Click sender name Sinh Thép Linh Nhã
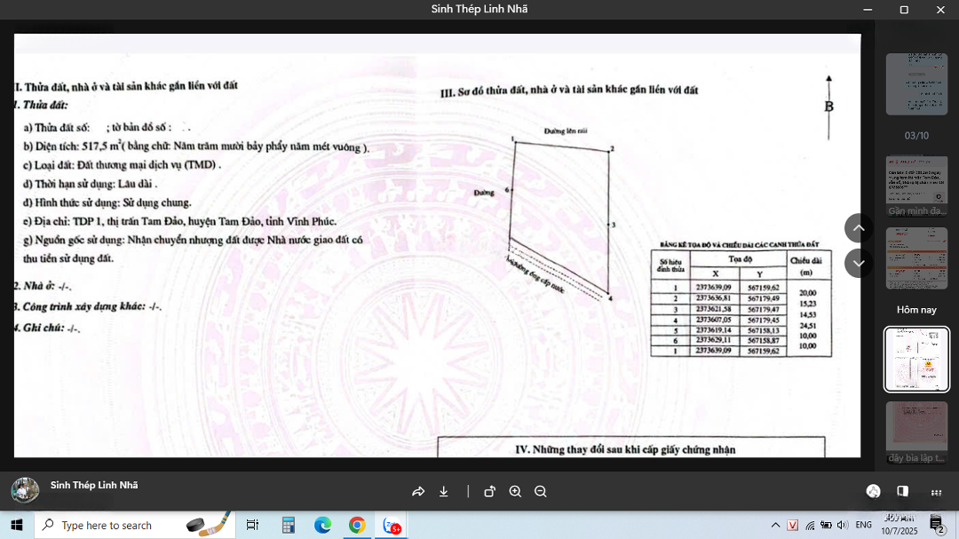Screen dimensions: 959x539 (x=94, y=485)
